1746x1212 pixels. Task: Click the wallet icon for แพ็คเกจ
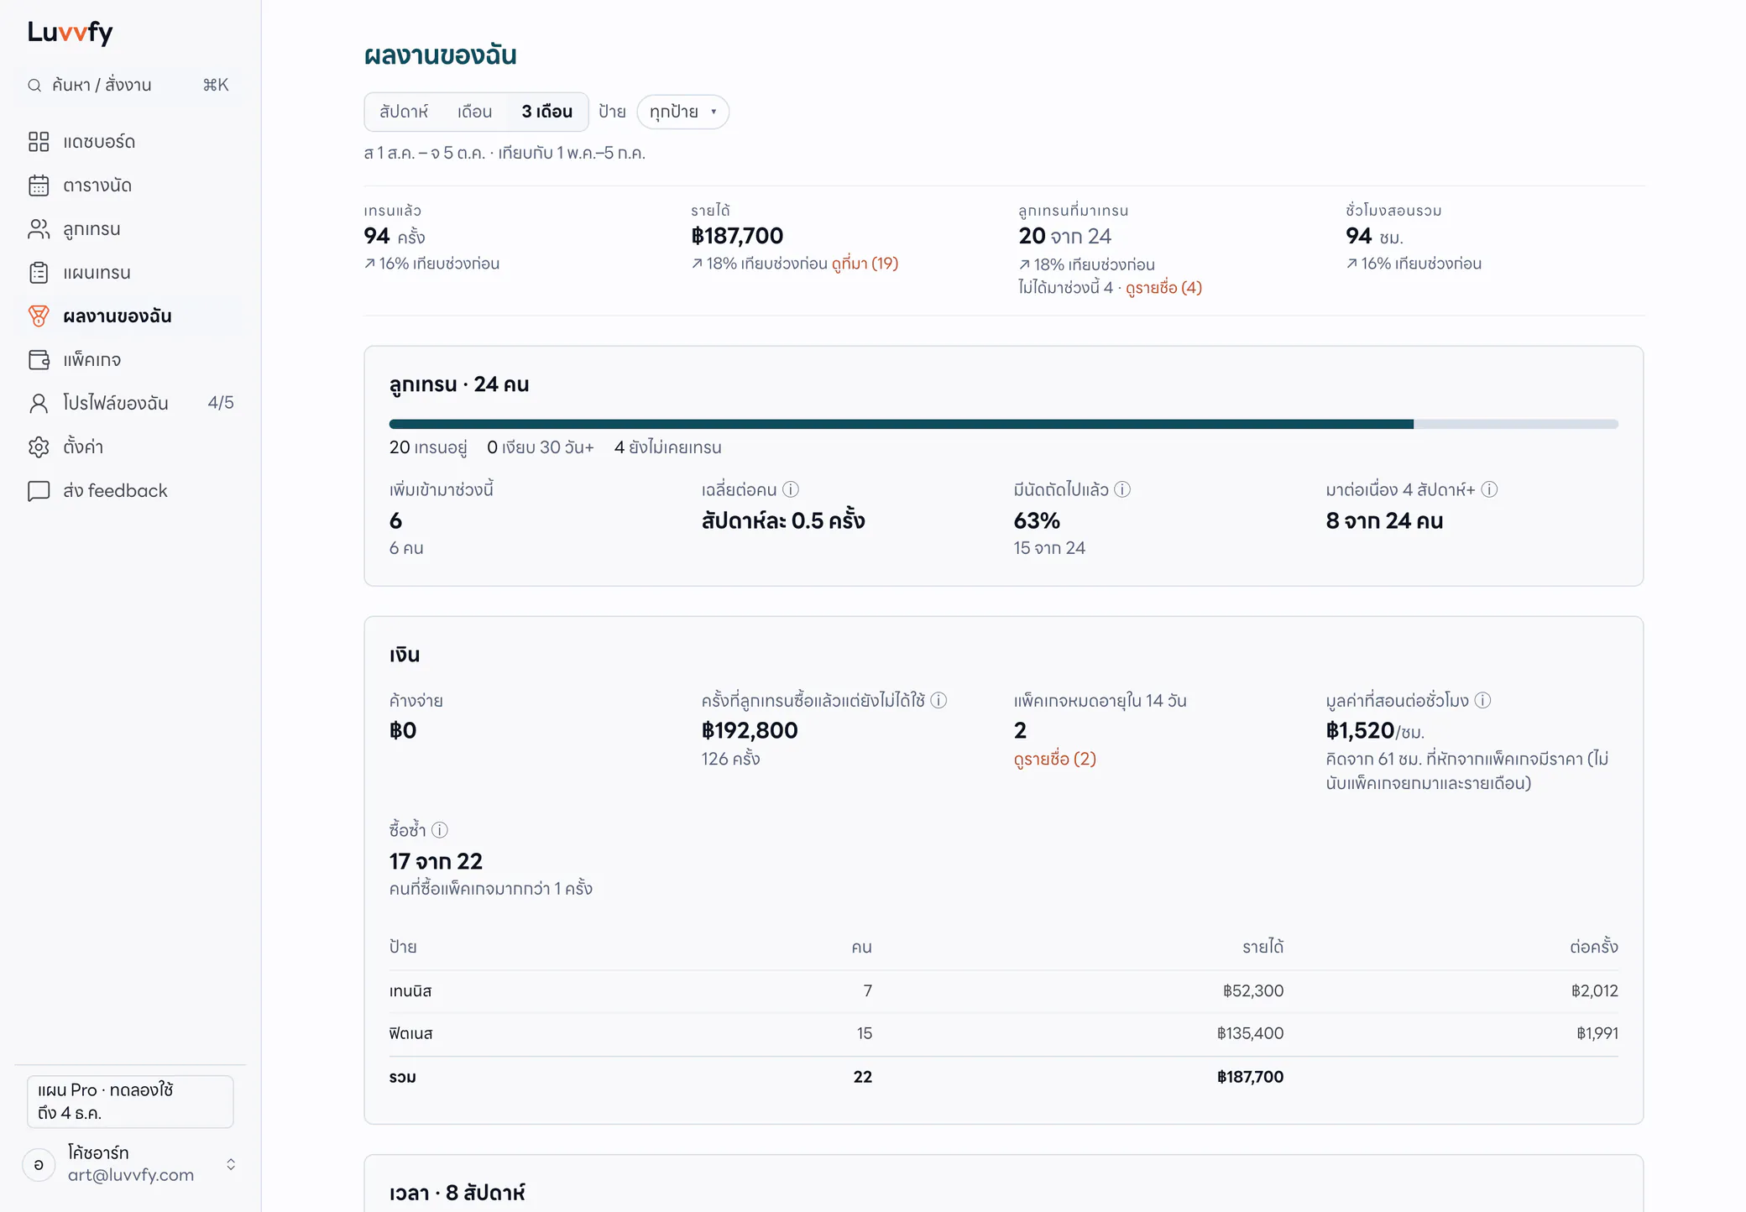point(39,360)
